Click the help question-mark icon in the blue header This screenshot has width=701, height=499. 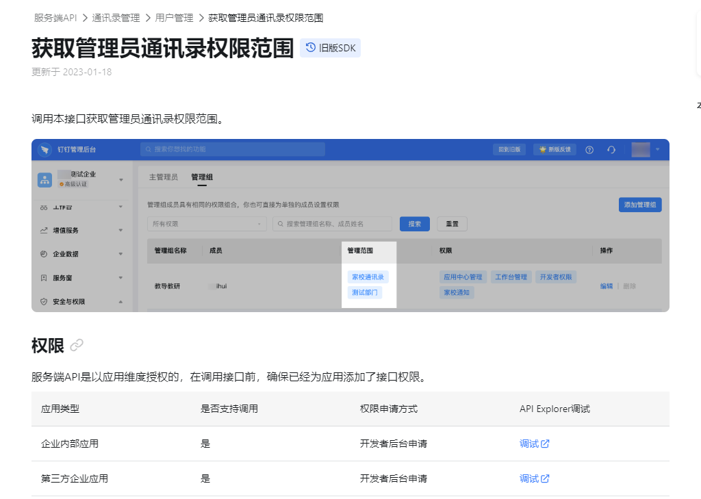tap(589, 150)
